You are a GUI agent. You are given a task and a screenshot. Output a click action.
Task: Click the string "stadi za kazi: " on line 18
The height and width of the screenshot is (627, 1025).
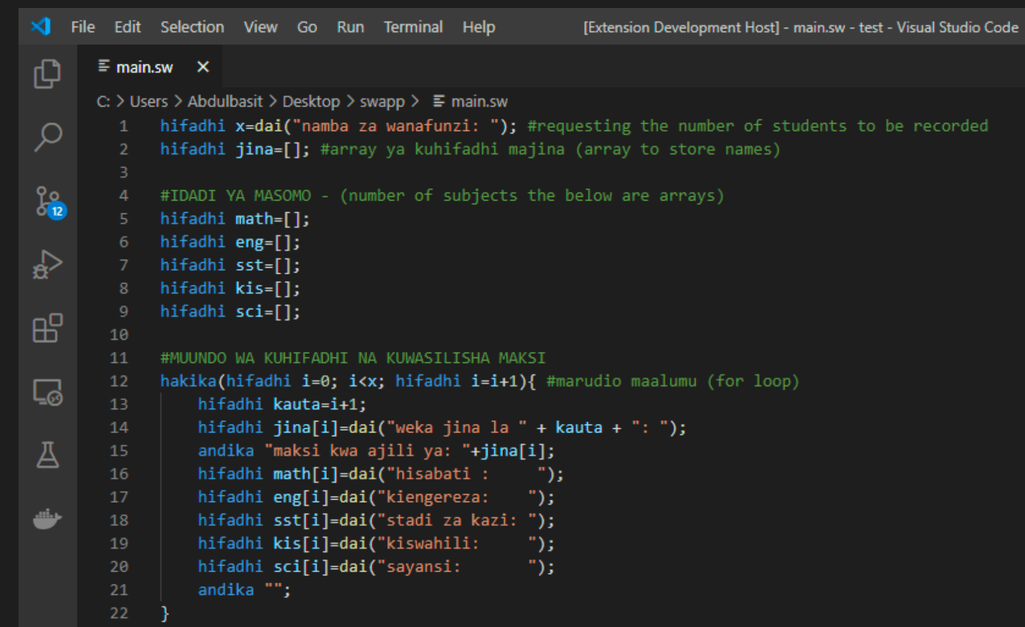coord(456,521)
